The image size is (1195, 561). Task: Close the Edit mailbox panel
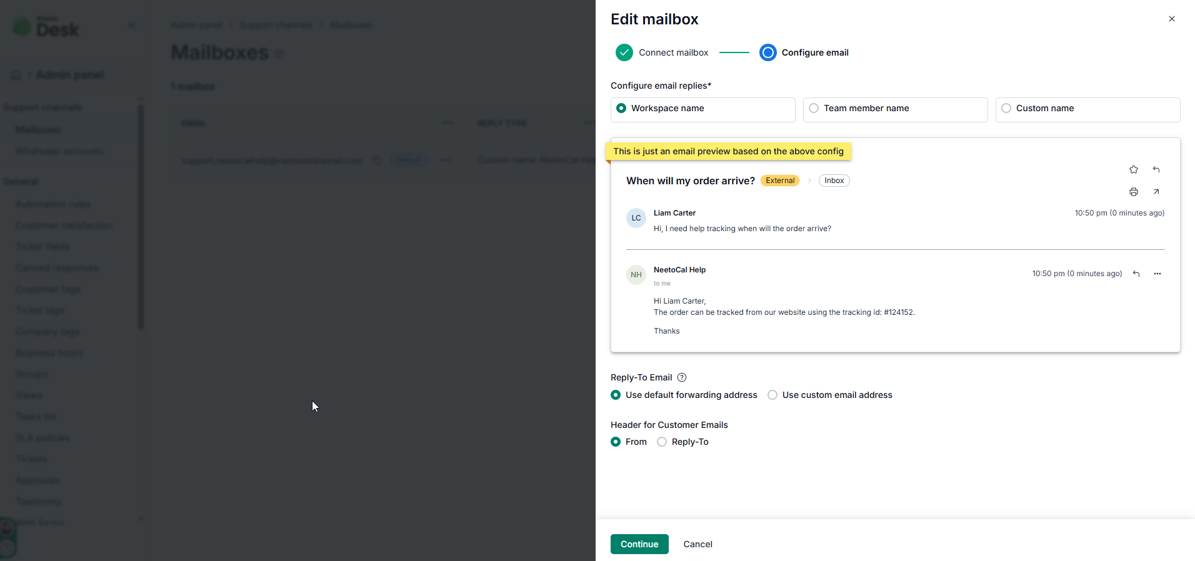coord(1172,19)
